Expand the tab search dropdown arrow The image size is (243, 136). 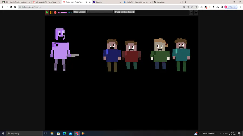222,2
